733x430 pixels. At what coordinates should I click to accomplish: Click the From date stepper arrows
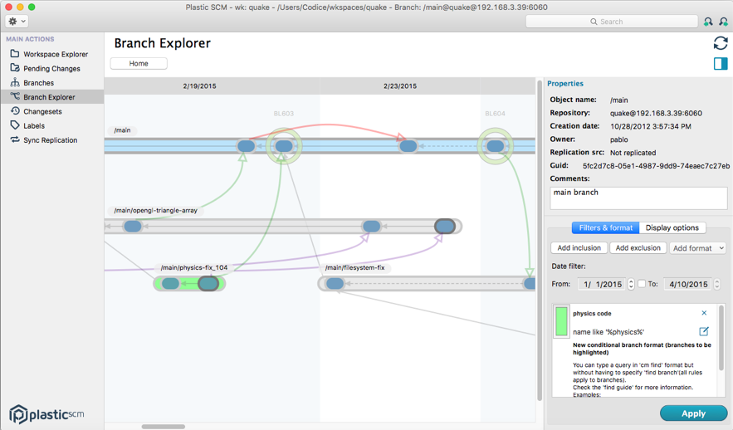click(631, 284)
